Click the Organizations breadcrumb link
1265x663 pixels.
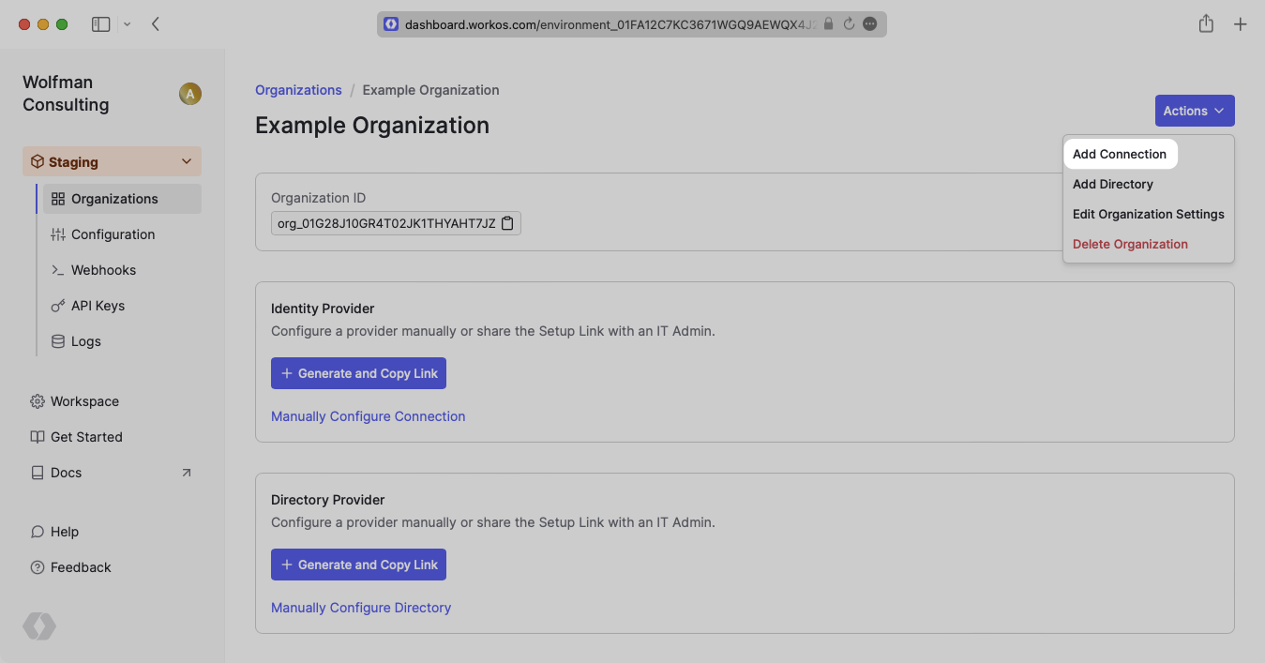click(x=298, y=89)
